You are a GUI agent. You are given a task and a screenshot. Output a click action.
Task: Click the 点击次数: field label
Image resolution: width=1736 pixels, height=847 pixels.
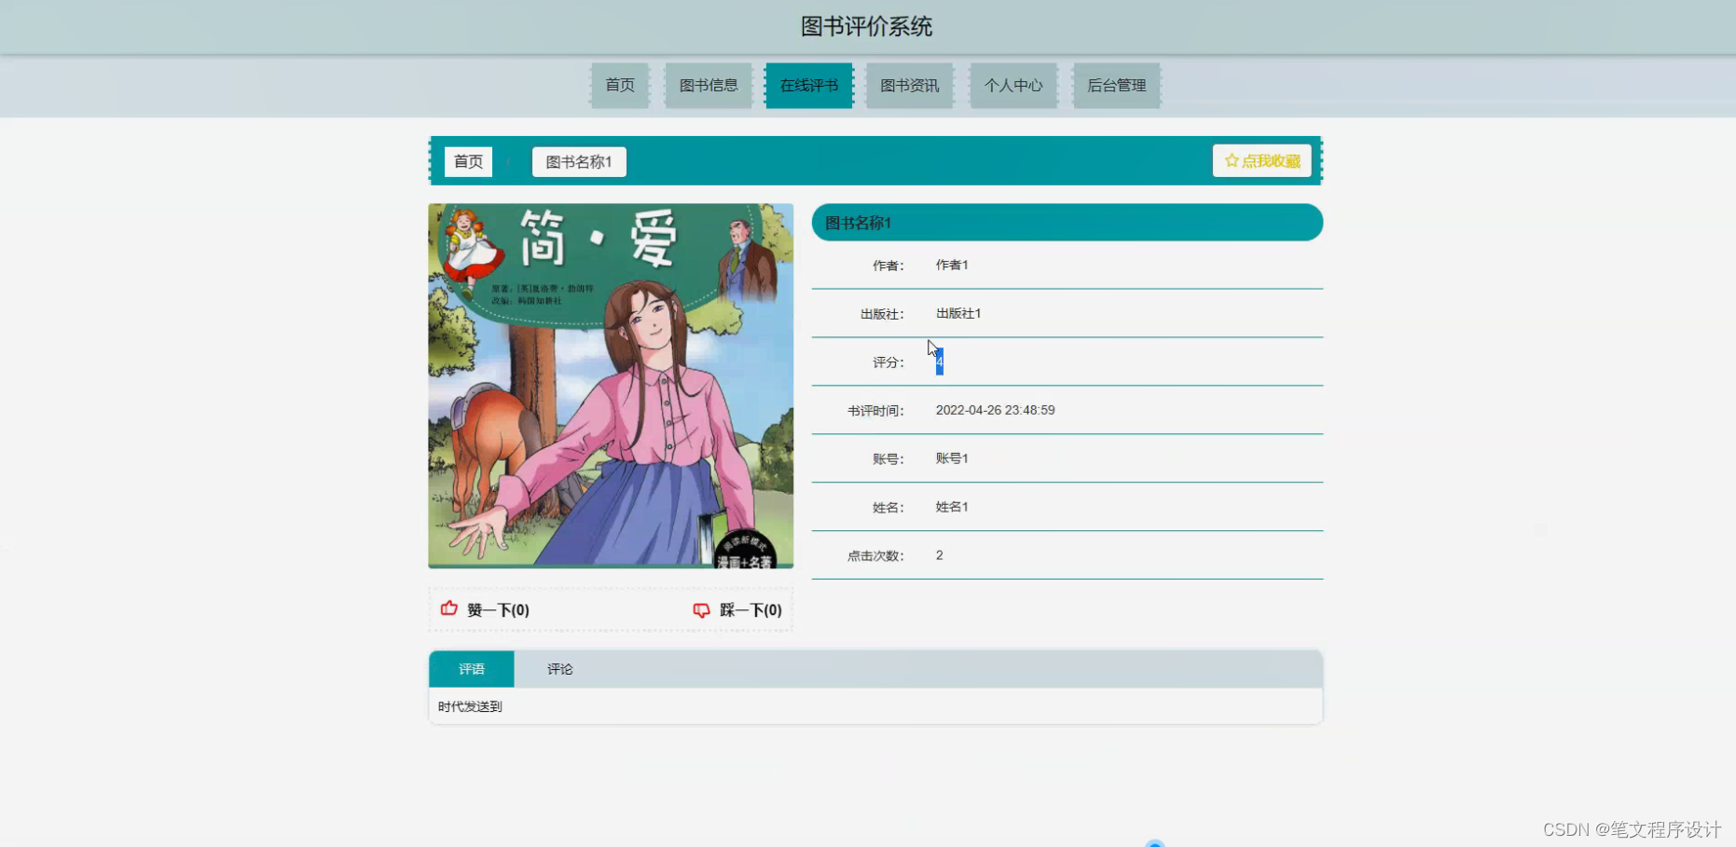pos(875,556)
